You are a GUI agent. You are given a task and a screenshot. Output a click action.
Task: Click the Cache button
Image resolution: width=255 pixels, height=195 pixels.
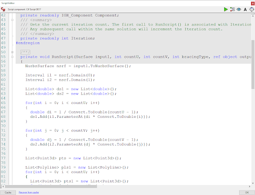pyautogui.click(x=8, y=193)
